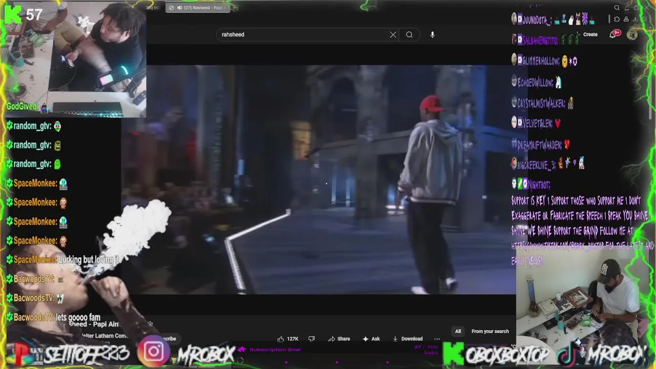Open the browser hamburger menu icon
Viewport: 656px width, 369px height.
click(645, 19)
